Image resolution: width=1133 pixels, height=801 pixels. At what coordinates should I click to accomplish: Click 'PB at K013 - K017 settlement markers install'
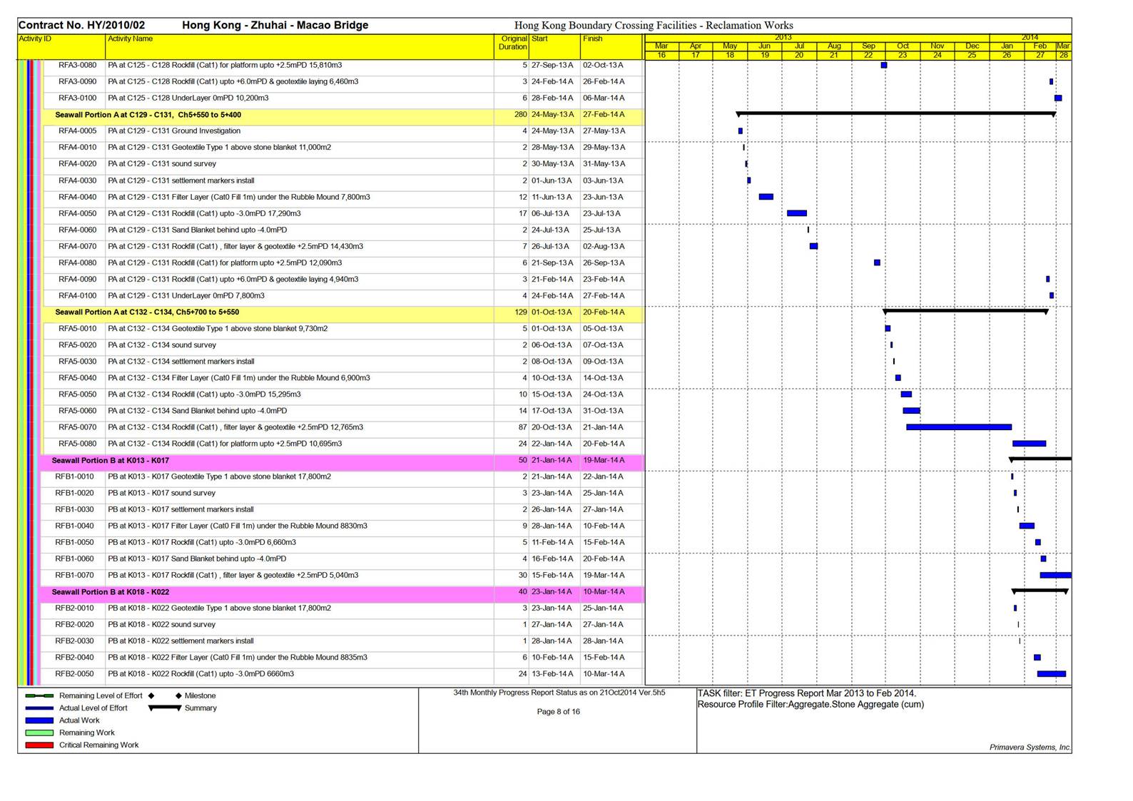(x=181, y=509)
